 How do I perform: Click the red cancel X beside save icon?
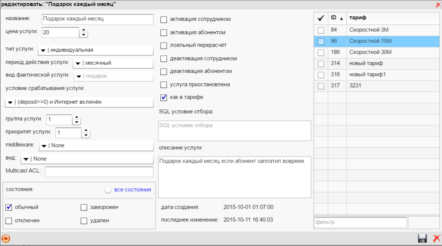[x=437, y=239]
